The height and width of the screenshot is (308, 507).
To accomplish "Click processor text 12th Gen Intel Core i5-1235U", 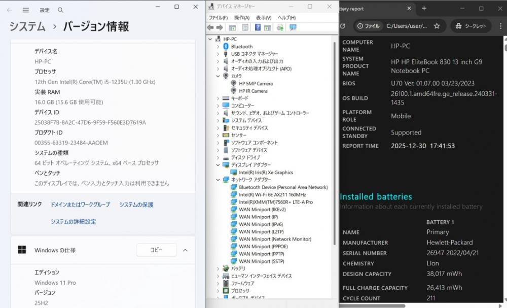I will [95, 82].
